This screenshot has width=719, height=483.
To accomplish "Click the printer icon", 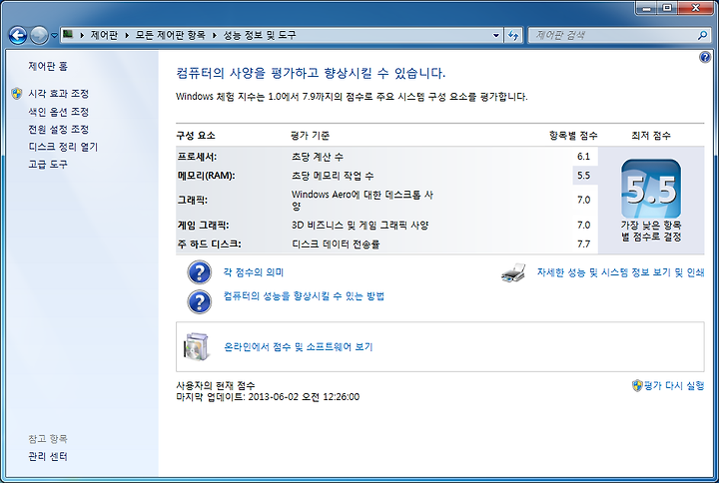I will point(513,272).
